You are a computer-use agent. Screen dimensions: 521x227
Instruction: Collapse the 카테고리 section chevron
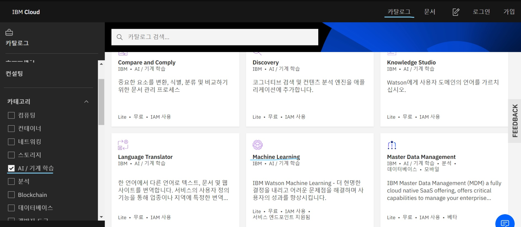pyautogui.click(x=86, y=102)
